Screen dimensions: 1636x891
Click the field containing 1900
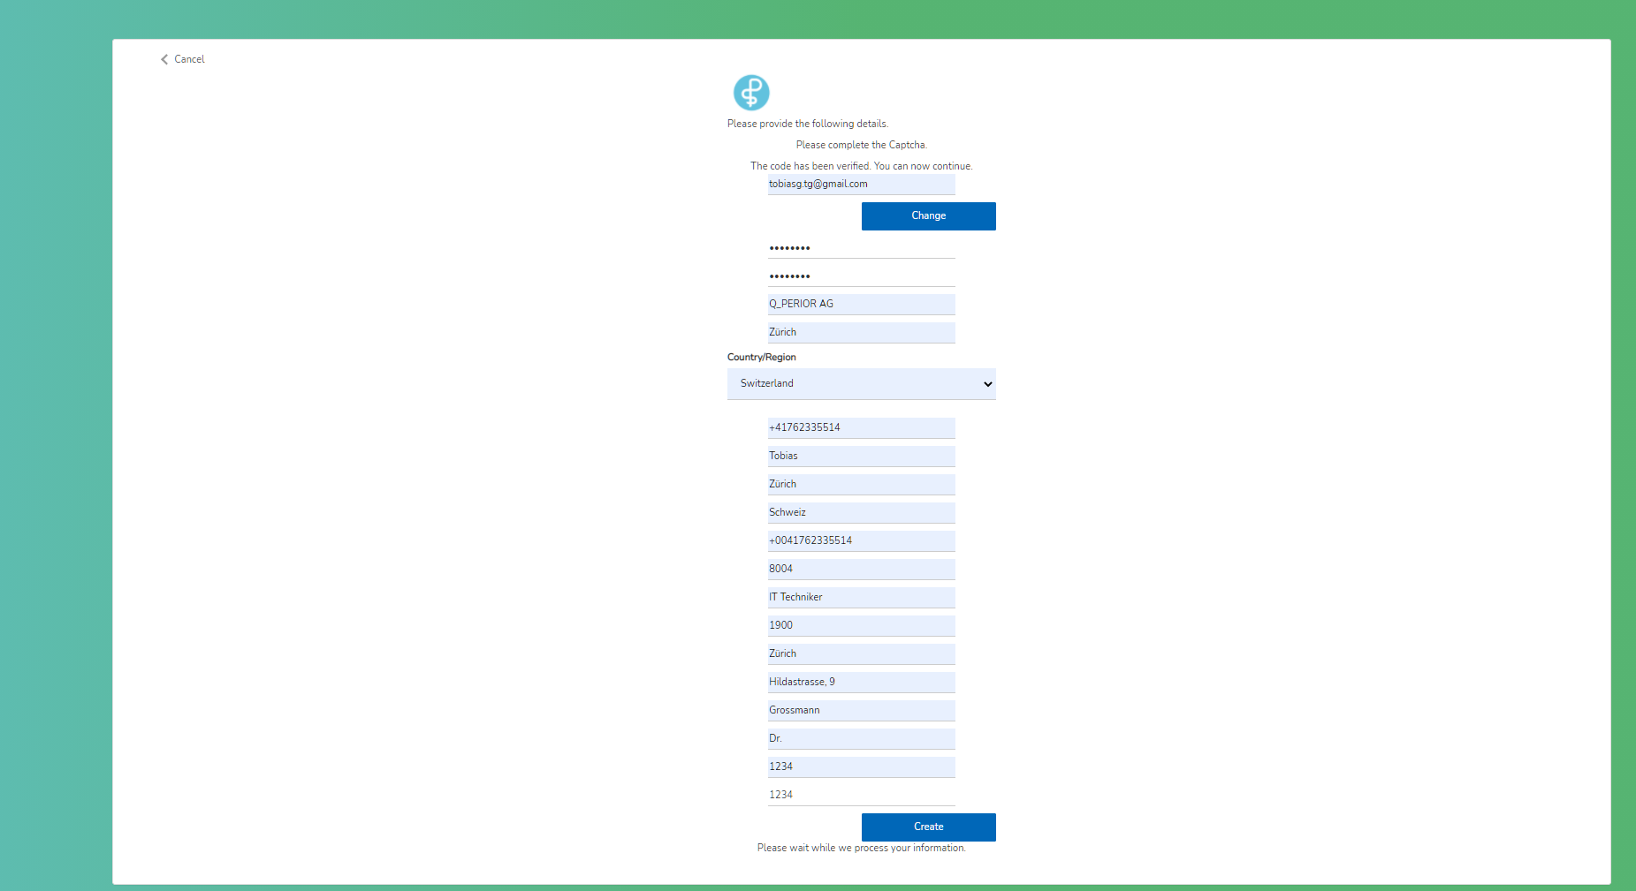(x=861, y=626)
